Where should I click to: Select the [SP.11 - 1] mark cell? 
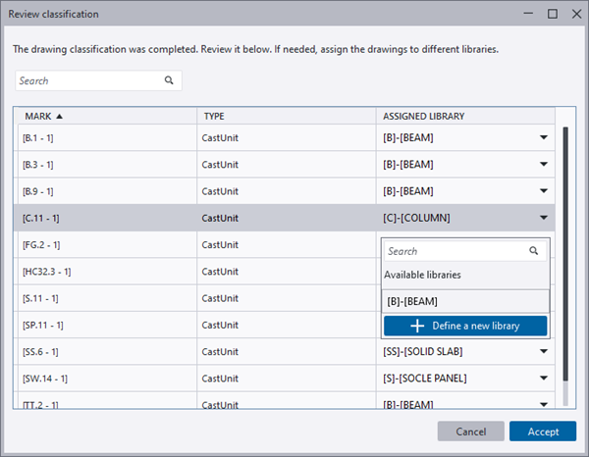[105, 325]
